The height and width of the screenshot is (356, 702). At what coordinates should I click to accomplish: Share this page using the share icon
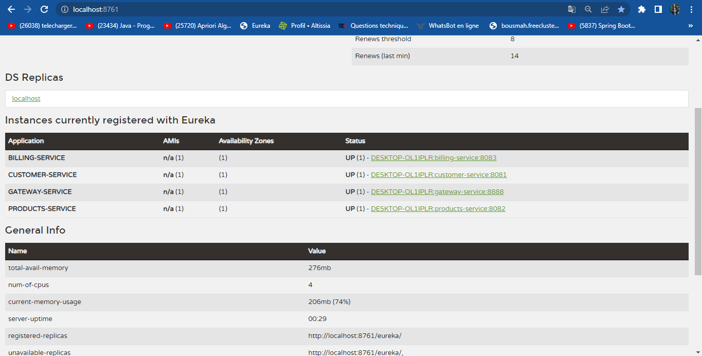[604, 9]
